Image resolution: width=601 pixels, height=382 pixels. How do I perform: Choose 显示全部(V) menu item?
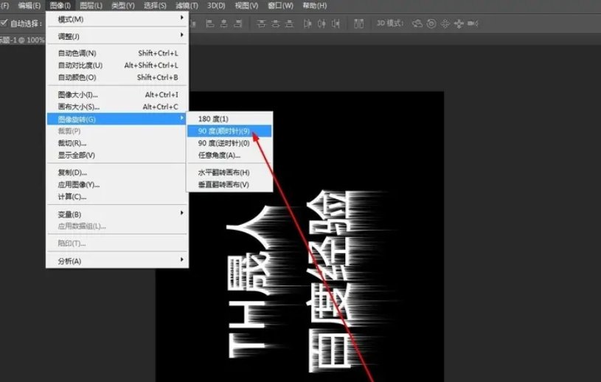pyautogui.click(x=117, y=155)
